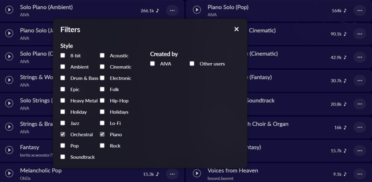Play the Solo Strings track
The width and height of the screenshot is (372, 182).
tap(9, 103)
